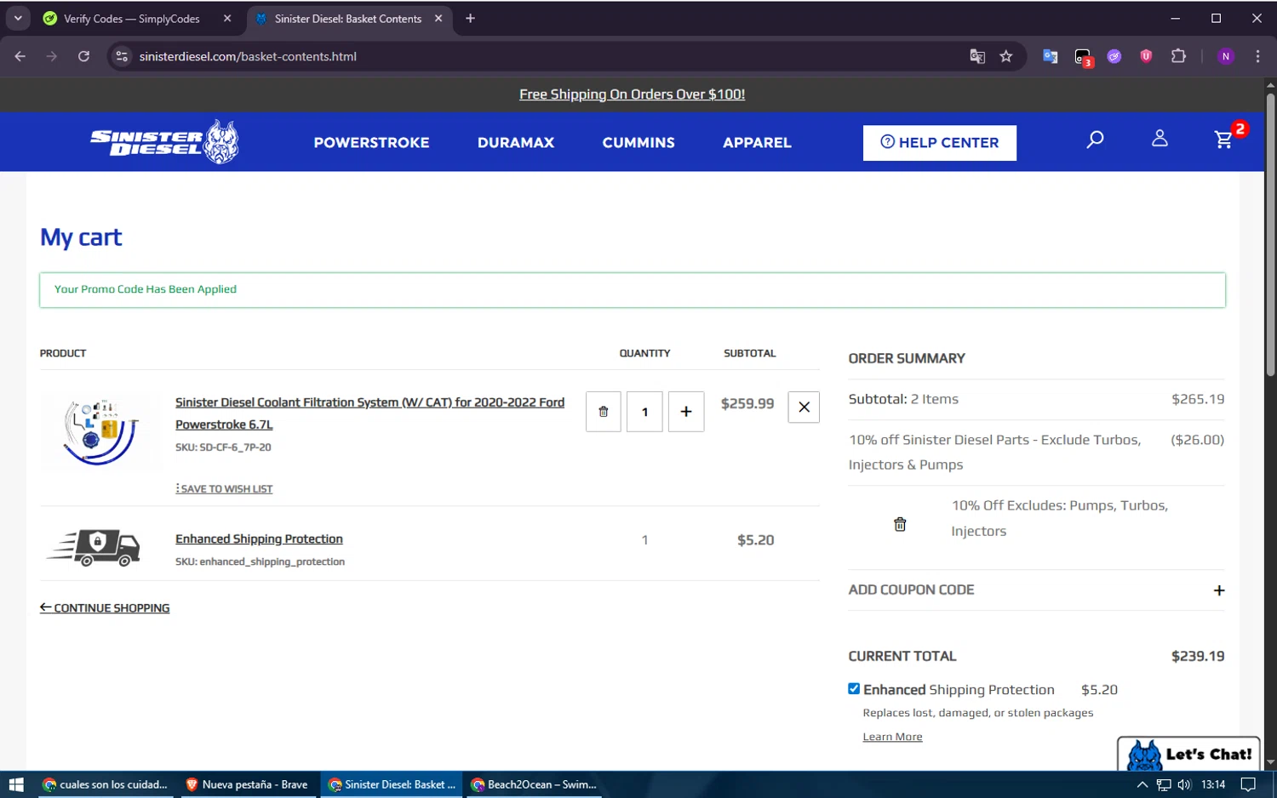The height and width of the screenshot is (798, 1277).
Task: Go back to the previous page
Action: [20, 56]
